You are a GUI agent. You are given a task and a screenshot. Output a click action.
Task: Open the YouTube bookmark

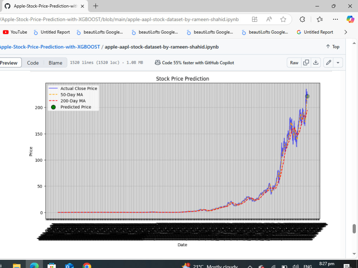click(15, 32)
